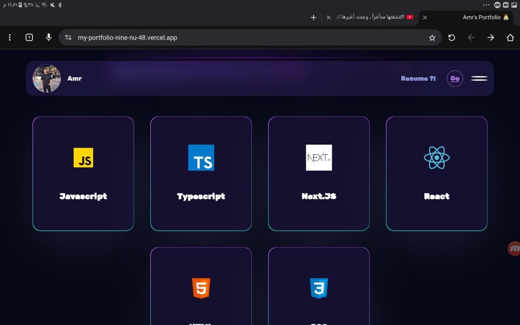Click the name Amr in header

coord(75,78)
